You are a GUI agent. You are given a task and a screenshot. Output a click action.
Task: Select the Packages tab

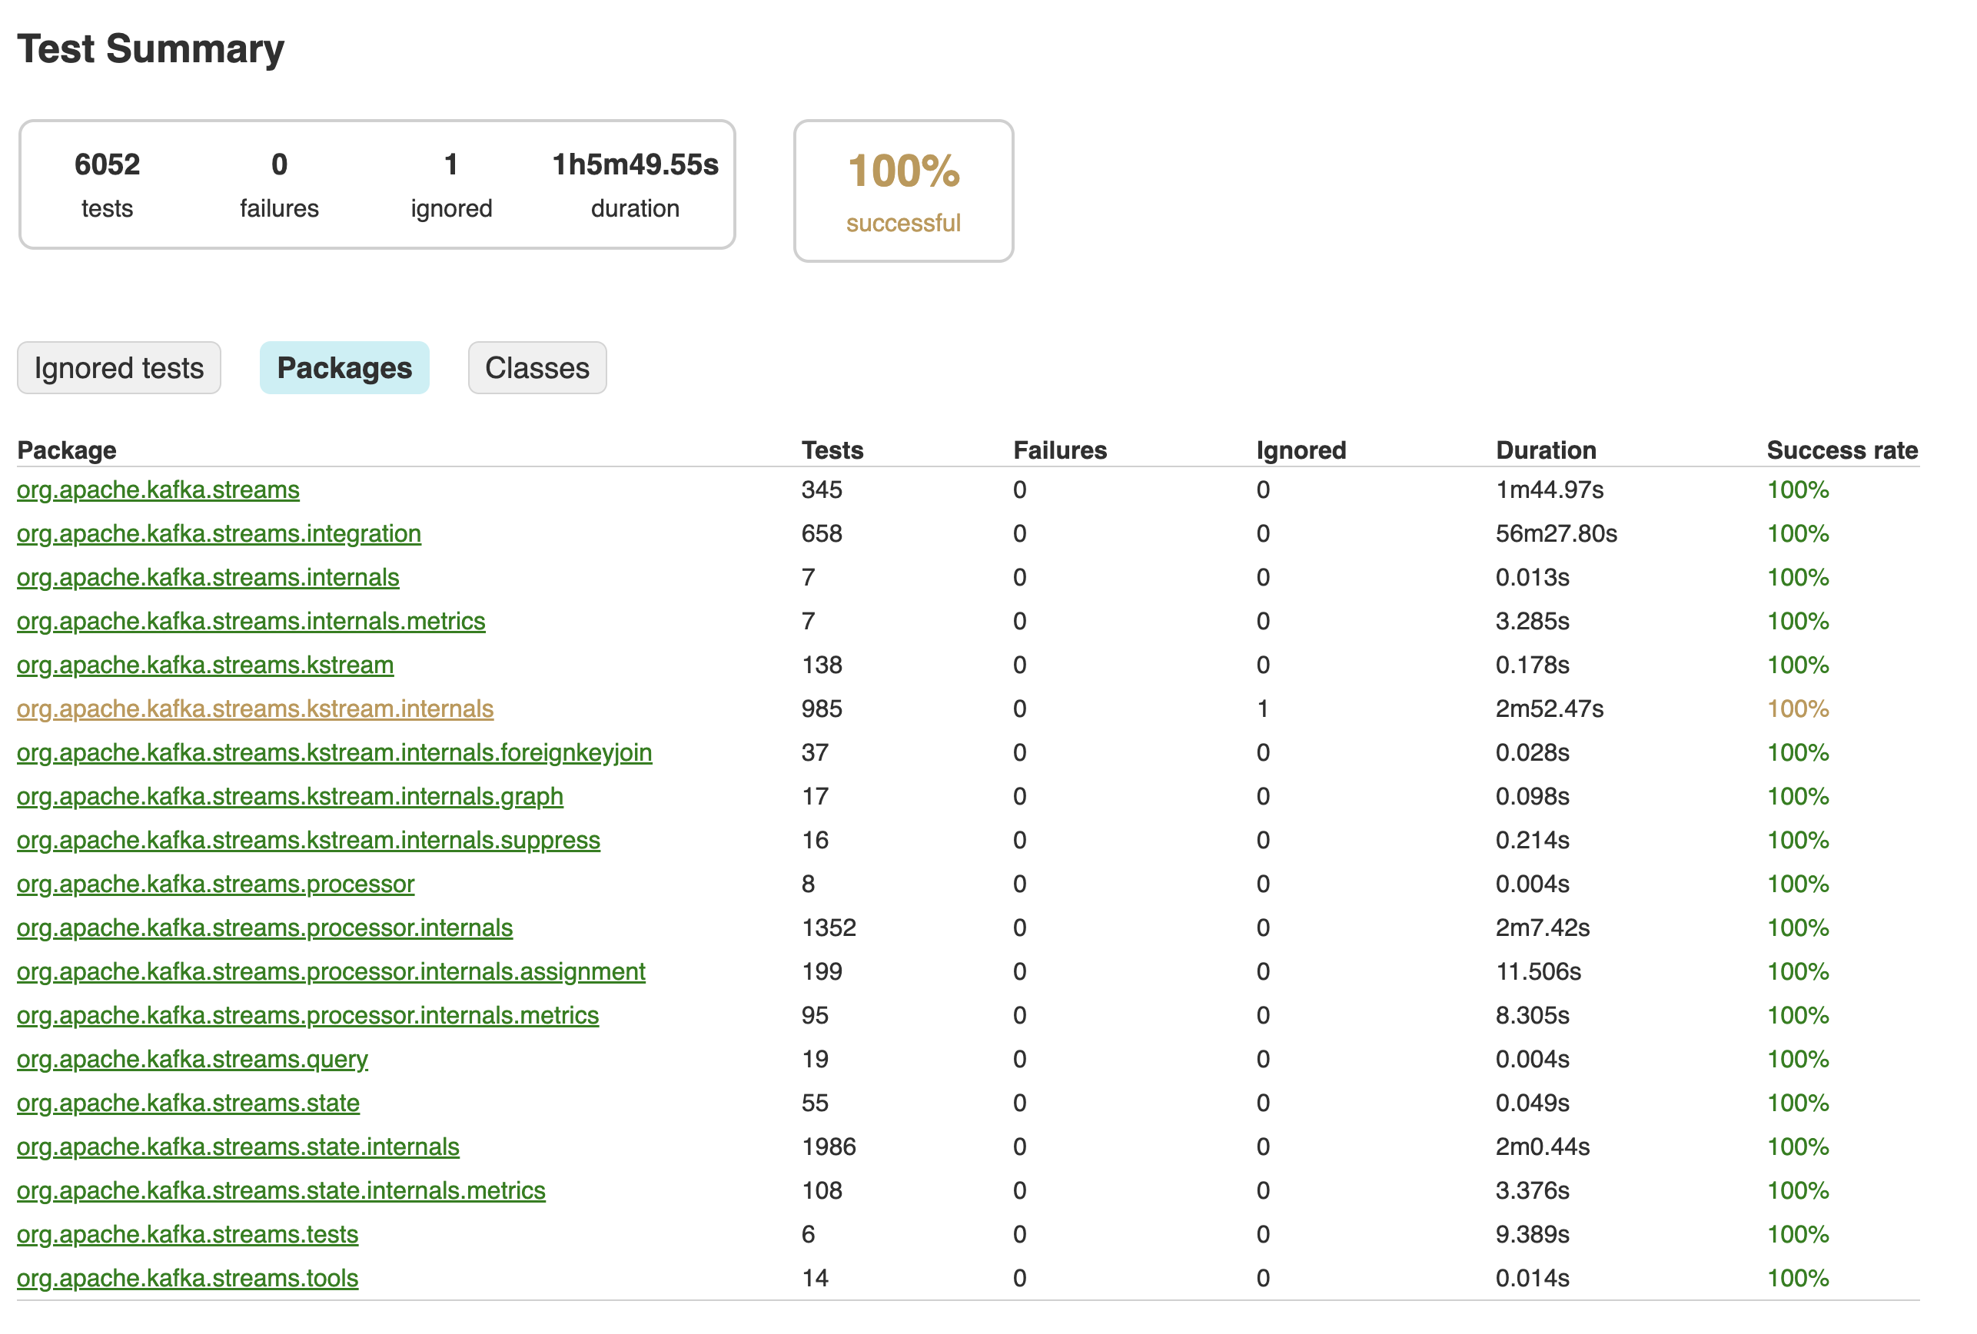coord(344,368)
